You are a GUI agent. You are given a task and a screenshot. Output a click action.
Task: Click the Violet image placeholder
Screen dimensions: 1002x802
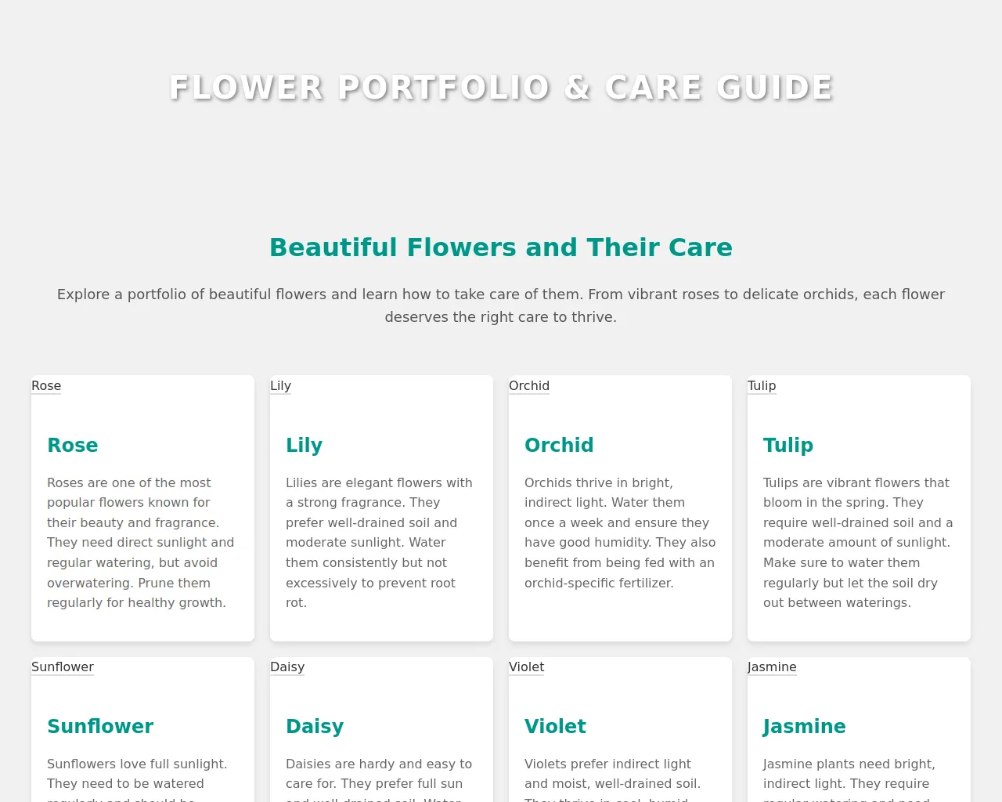pos(527,667)
